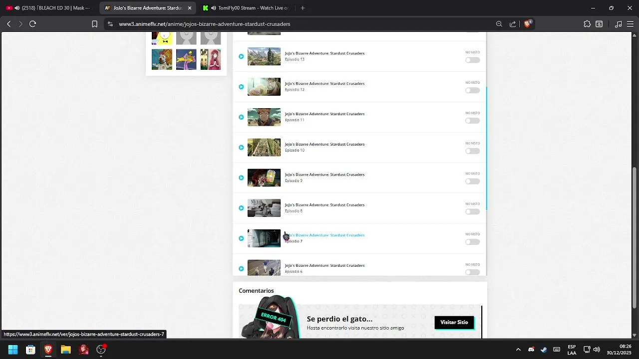The image size is (639, 359).
Task: Play episode 9 using its play icon
Action: [241, 178]
